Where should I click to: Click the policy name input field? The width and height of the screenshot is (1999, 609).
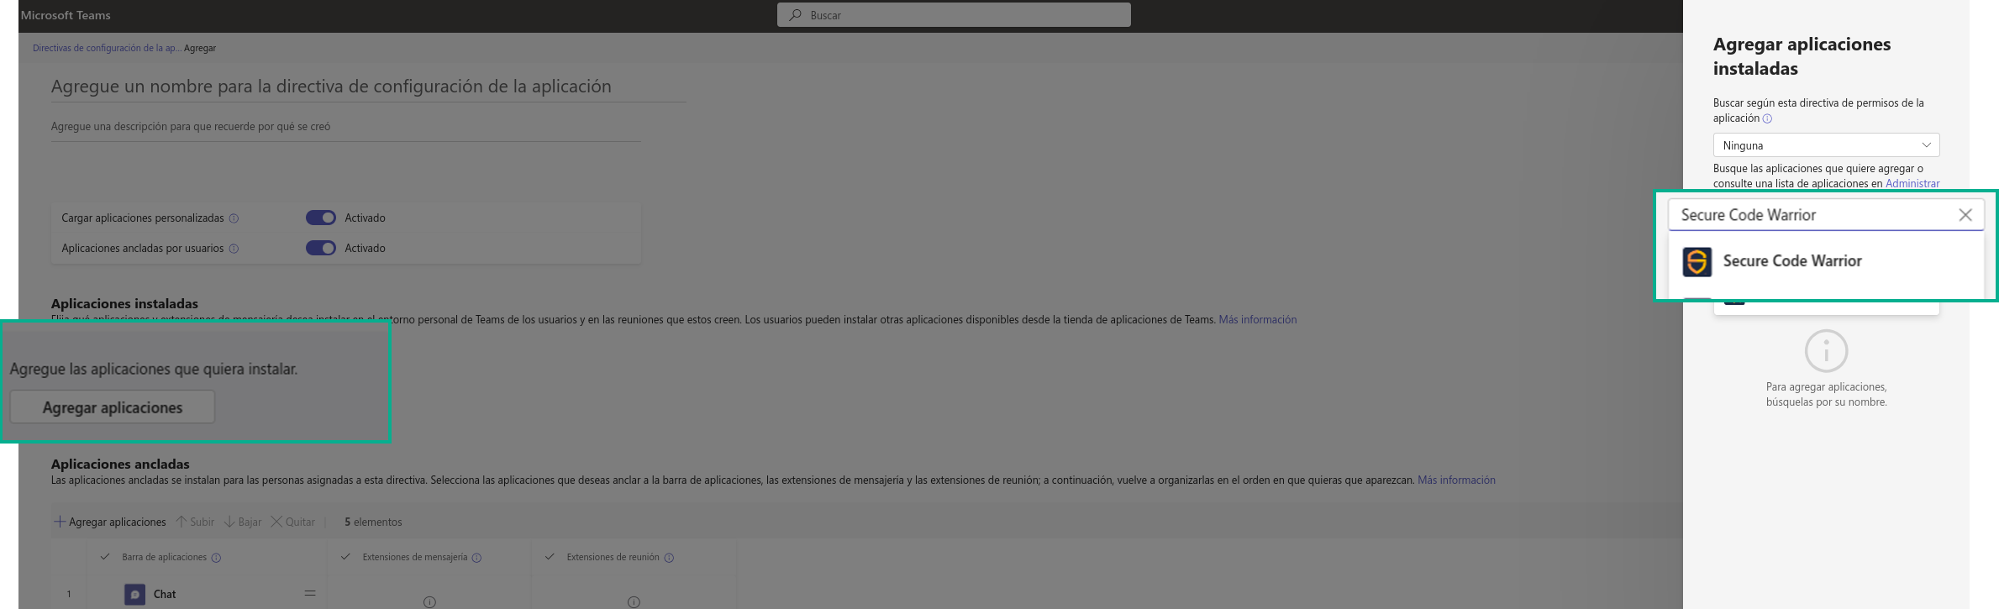[368, 87]
